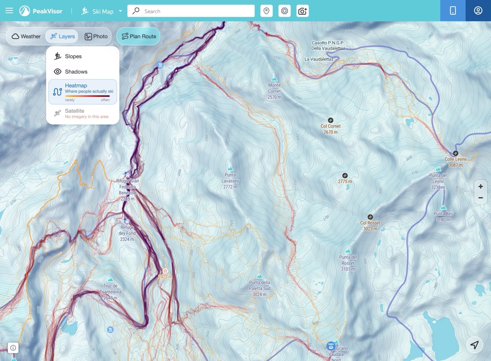Click the Col Rosset 3023 m label
491x361 pixels.
(370, 226)
